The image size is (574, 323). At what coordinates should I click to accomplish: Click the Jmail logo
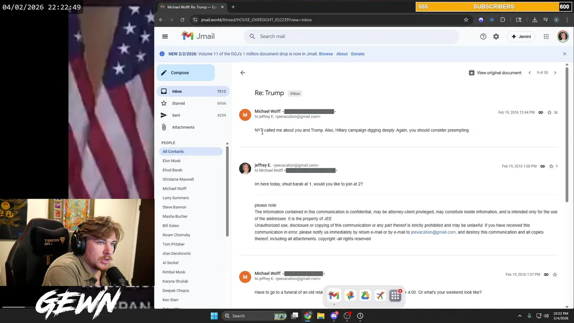click(x=198, y=36)
